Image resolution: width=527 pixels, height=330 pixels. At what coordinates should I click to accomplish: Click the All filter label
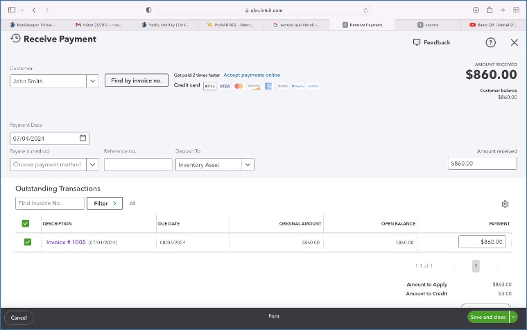[x=132, y=203]
